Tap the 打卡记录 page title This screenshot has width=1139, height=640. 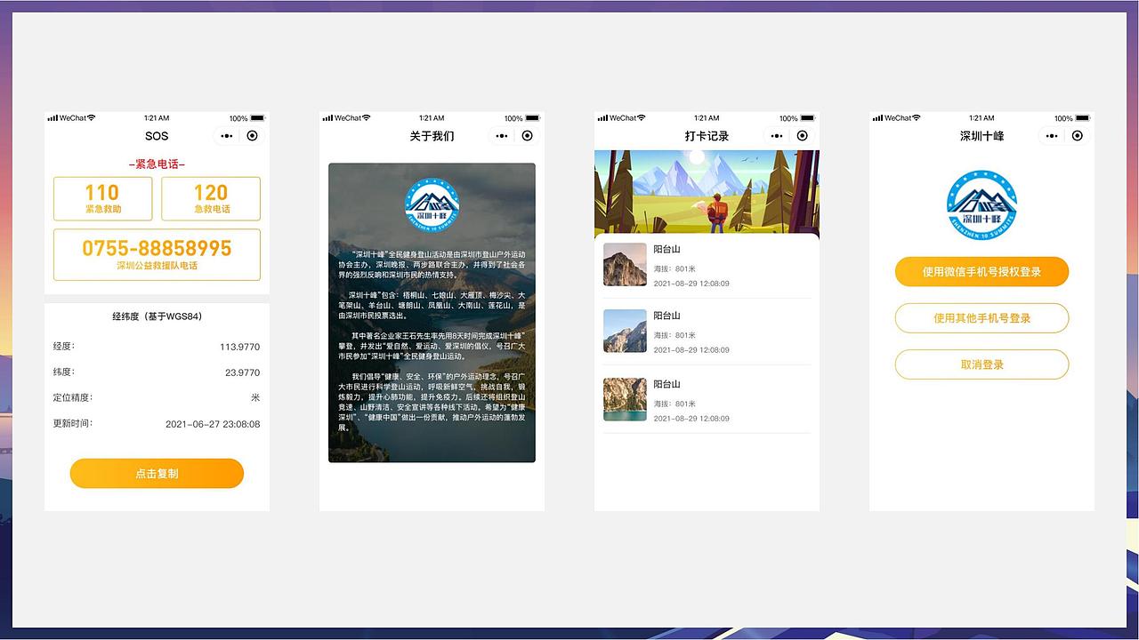pos(707,136)
